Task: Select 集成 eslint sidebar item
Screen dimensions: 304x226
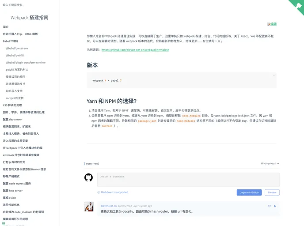Action: pos(9,198)
